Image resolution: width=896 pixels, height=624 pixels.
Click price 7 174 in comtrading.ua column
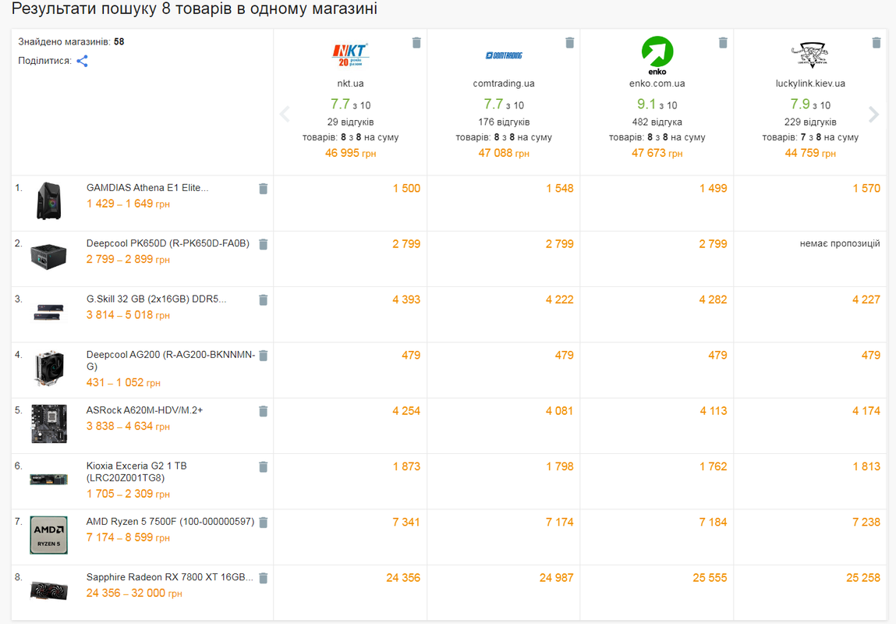[x=559, y=523]
